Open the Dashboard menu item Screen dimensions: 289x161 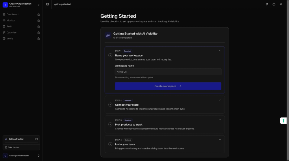point(21,14)
